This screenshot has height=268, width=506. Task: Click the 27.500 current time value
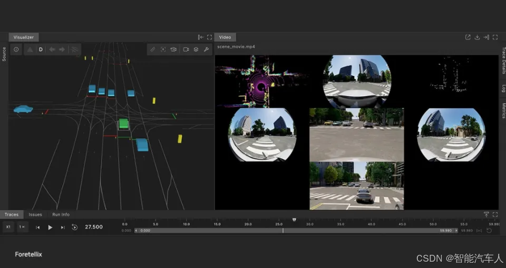tap(94, 227)
